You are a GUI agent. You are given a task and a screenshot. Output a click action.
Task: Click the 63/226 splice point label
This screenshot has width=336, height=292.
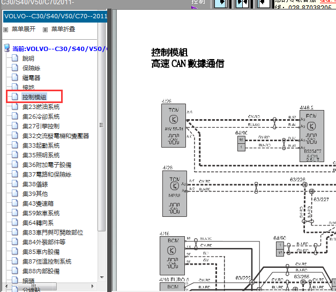(297, 179)
